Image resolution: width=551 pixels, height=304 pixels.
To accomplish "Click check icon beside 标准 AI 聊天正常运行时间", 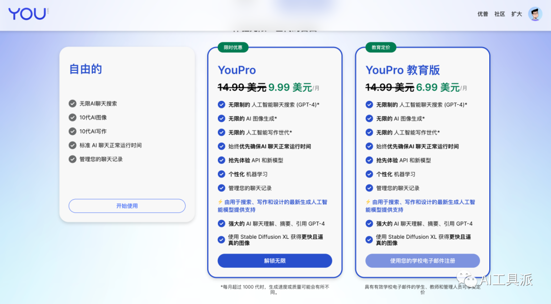I will tap(72, 145).
